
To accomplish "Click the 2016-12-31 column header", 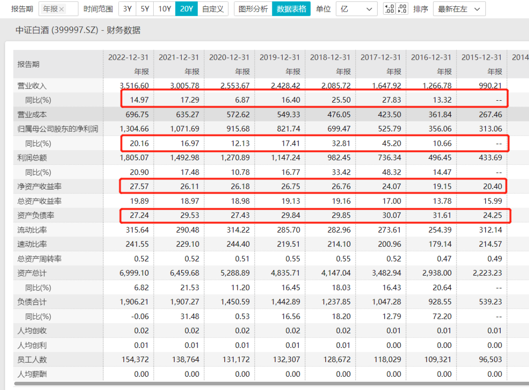I will (431, 58).
